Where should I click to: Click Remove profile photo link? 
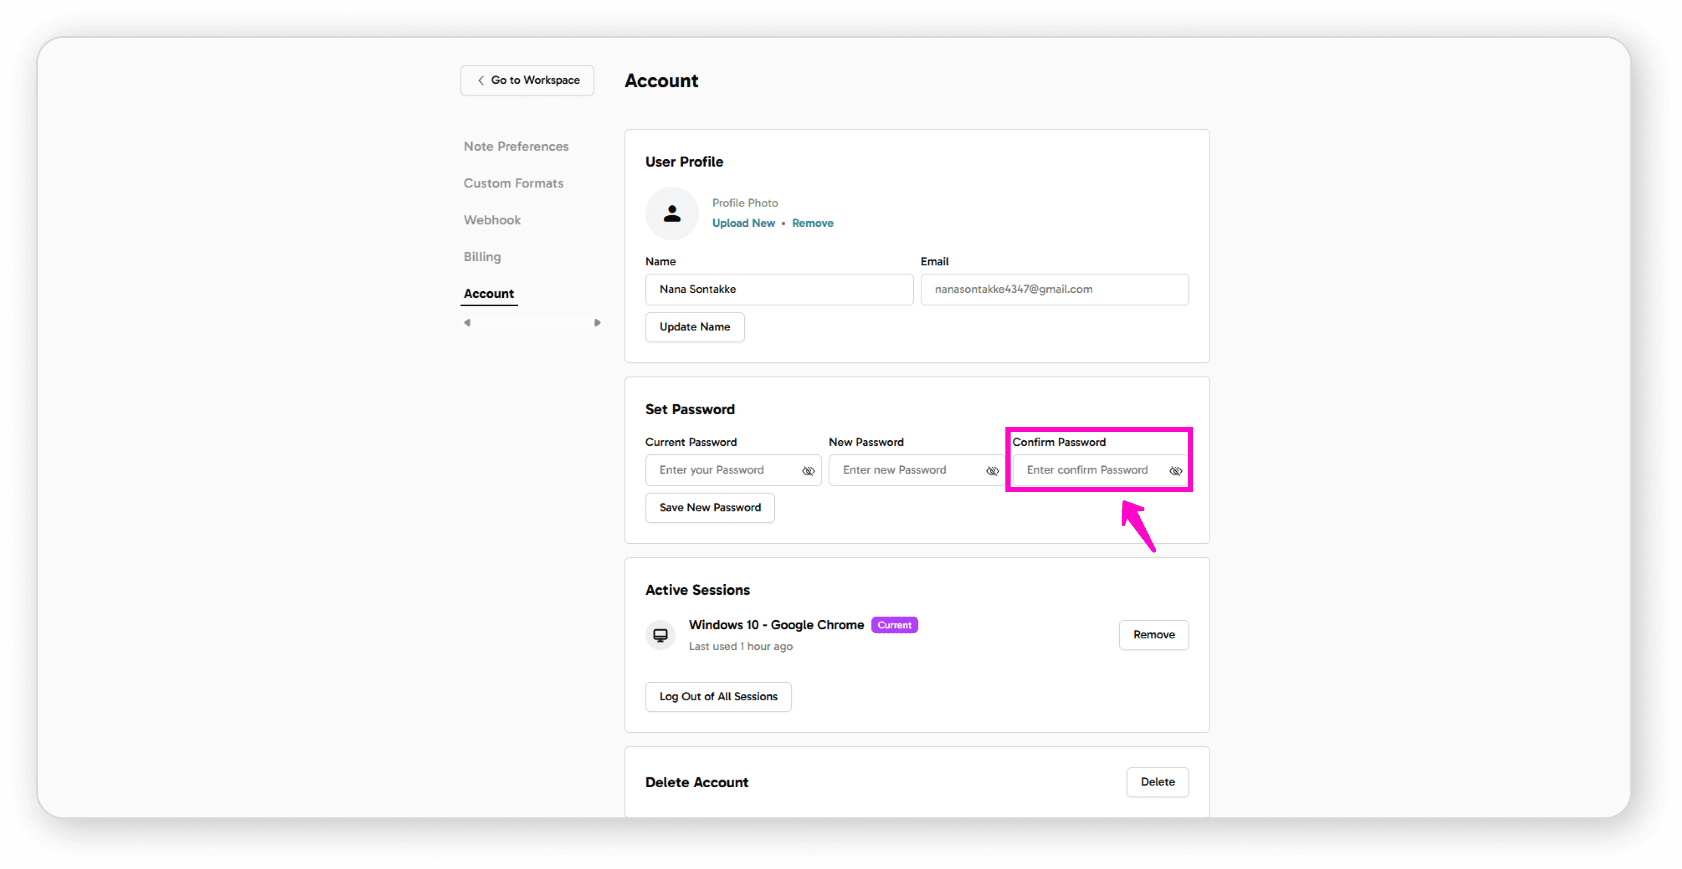tap(812, 223)
